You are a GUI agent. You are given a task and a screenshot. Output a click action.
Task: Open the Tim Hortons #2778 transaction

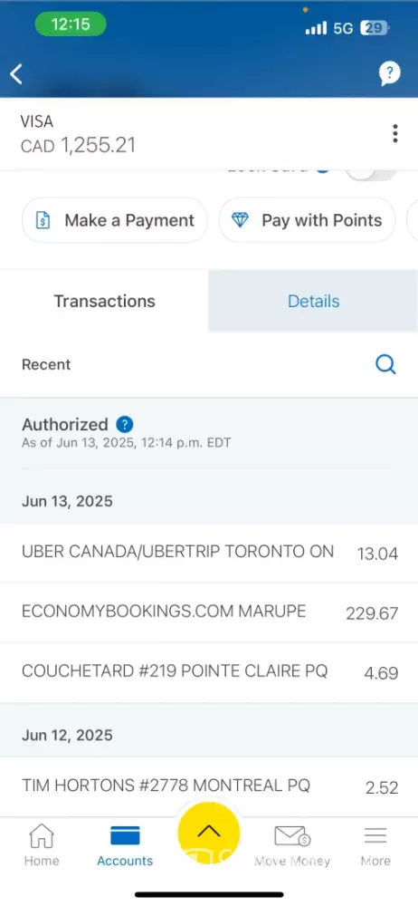pyautogui.click(x=209, y=786)
